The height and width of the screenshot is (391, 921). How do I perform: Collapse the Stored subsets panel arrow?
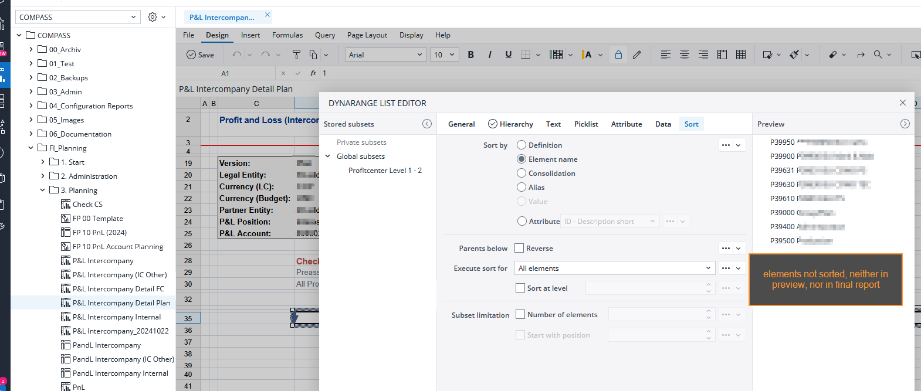pyautogui.click(x=427, y=124)
